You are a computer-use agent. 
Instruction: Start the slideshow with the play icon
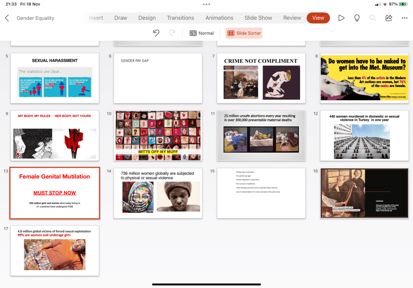341,18
